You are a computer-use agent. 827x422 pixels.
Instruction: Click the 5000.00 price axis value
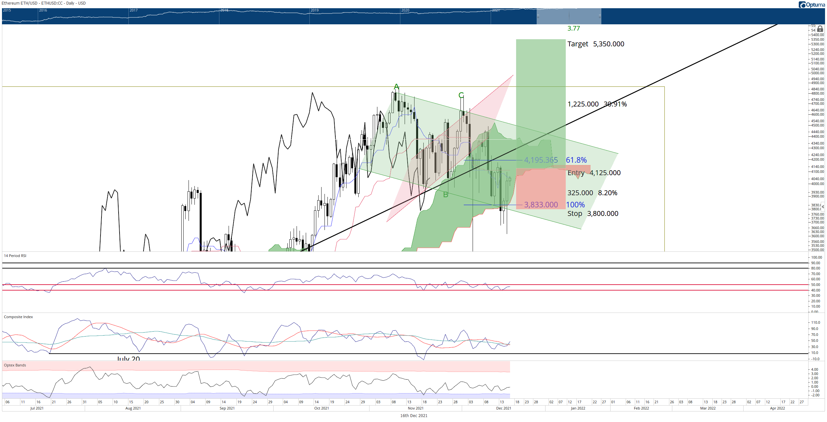[818, 73]
